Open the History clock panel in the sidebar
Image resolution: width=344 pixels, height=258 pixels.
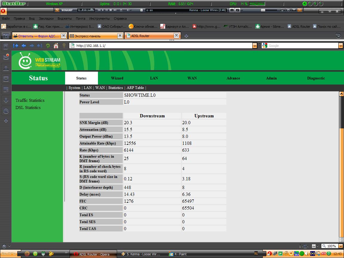click(x=6, y=111)
